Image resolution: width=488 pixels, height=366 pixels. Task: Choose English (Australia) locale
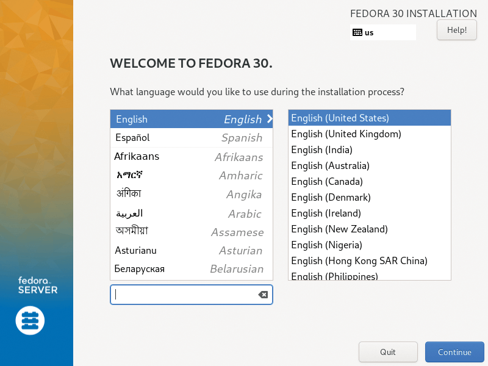click(370, 165)
